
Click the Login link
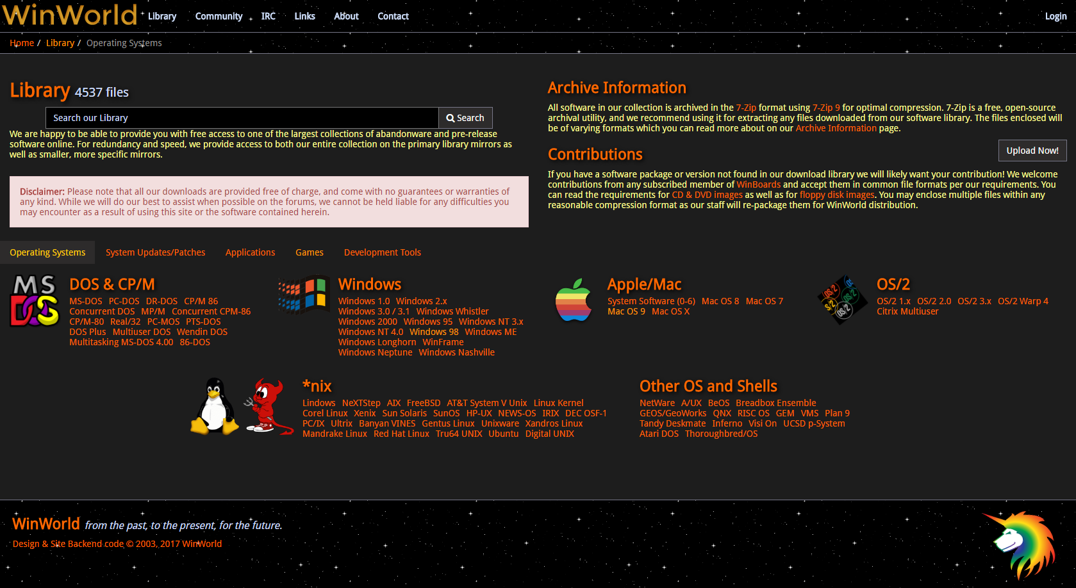[1055, 16]
